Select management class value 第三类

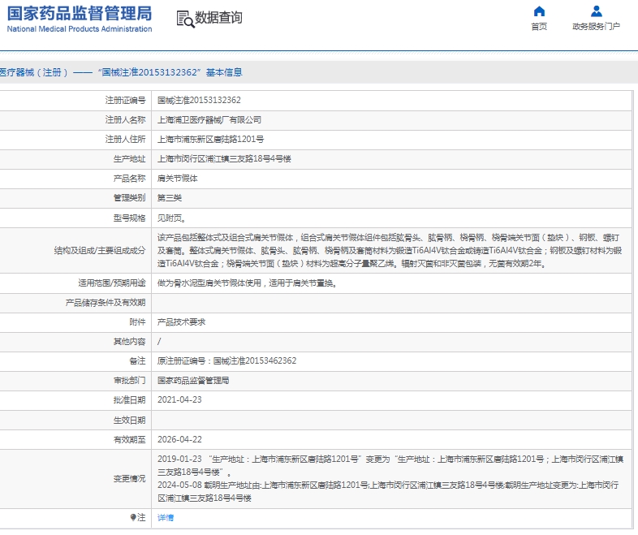(170, 198)
